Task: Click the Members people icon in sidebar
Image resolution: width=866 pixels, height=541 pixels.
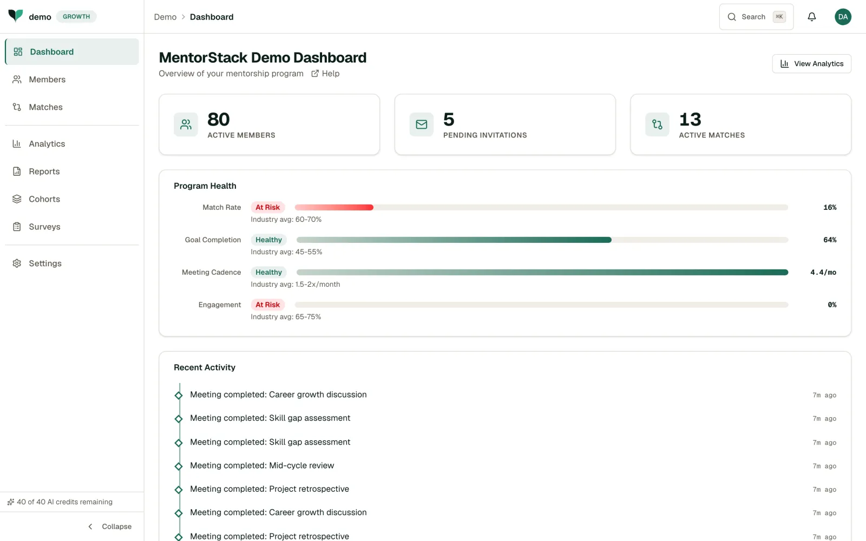Action: coord(17,80)
